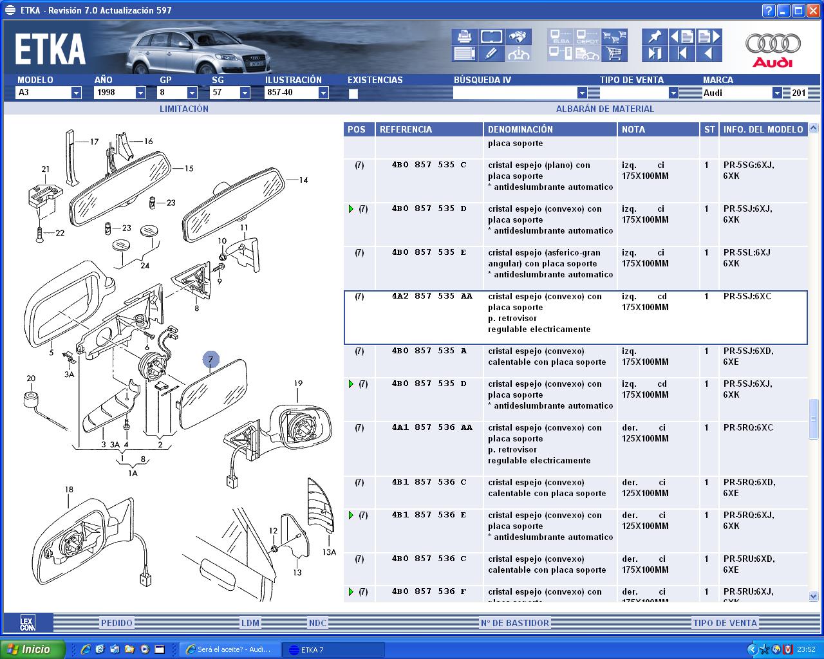This screenshot has height=659, width=824.
Task: Open the multiple shopping carts icon
Action: coord(615,37)
